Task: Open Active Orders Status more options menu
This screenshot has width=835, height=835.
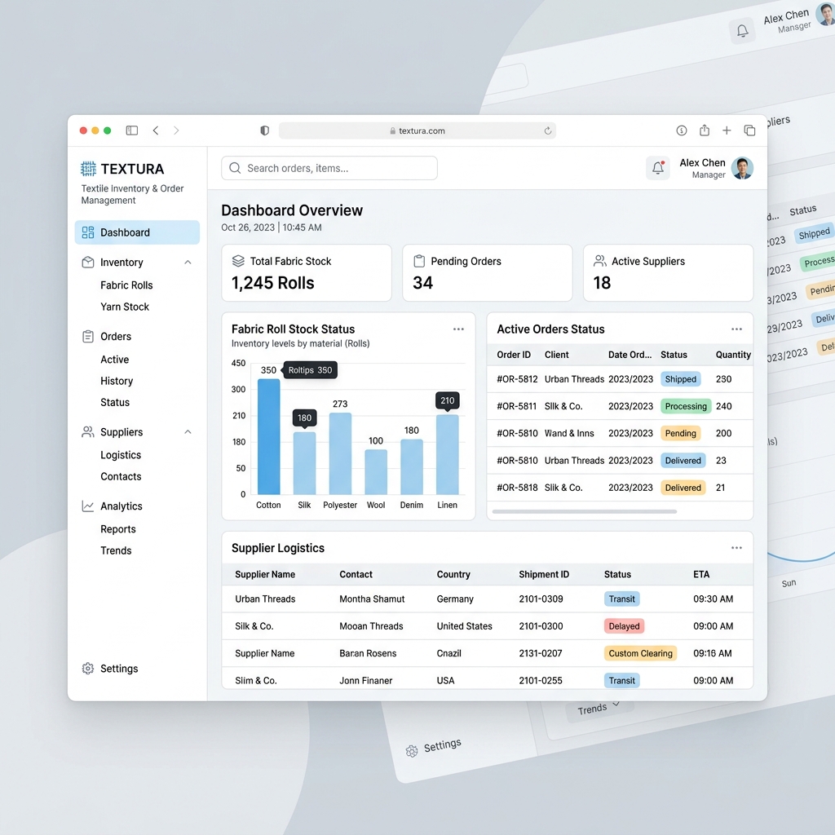Action: click(736, 329)
